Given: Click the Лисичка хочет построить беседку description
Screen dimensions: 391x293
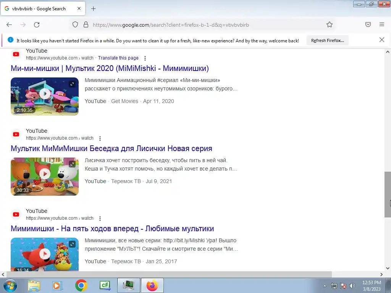Looking at the screenshot, I should (x=161, y=164).
